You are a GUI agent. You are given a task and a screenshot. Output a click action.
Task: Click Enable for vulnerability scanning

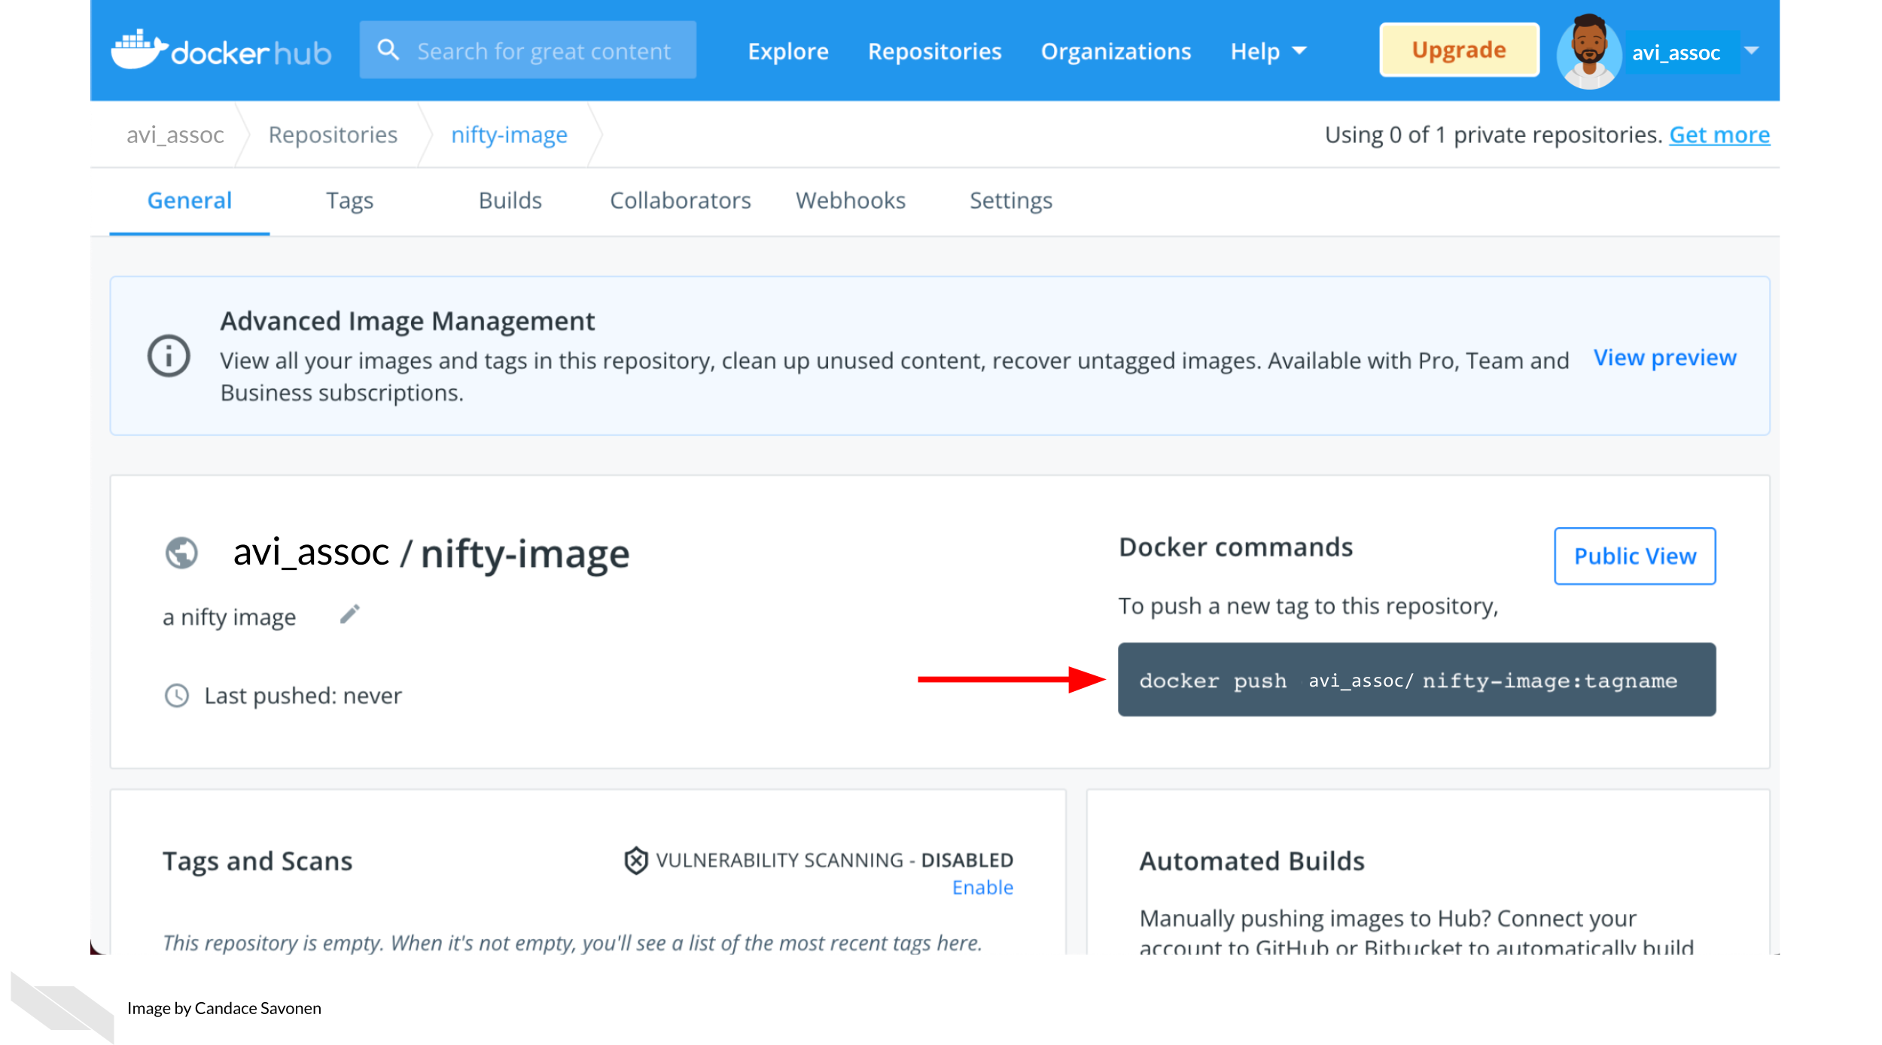click(x=982, y=888)
